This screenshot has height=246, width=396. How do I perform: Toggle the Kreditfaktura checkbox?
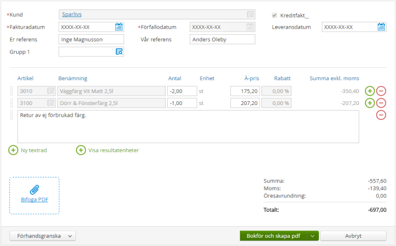pos(275,15)
